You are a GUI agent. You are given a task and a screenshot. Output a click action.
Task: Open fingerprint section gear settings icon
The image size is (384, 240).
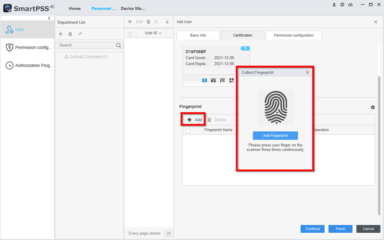pos(372,107)
